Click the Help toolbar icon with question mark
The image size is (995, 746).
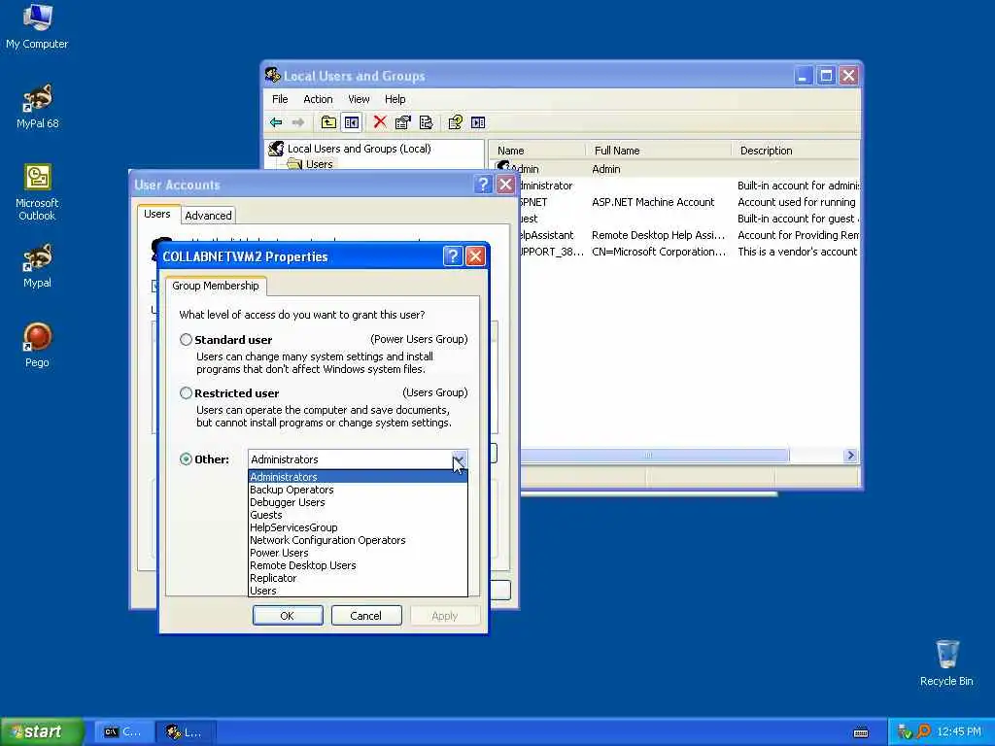[455, 122]
